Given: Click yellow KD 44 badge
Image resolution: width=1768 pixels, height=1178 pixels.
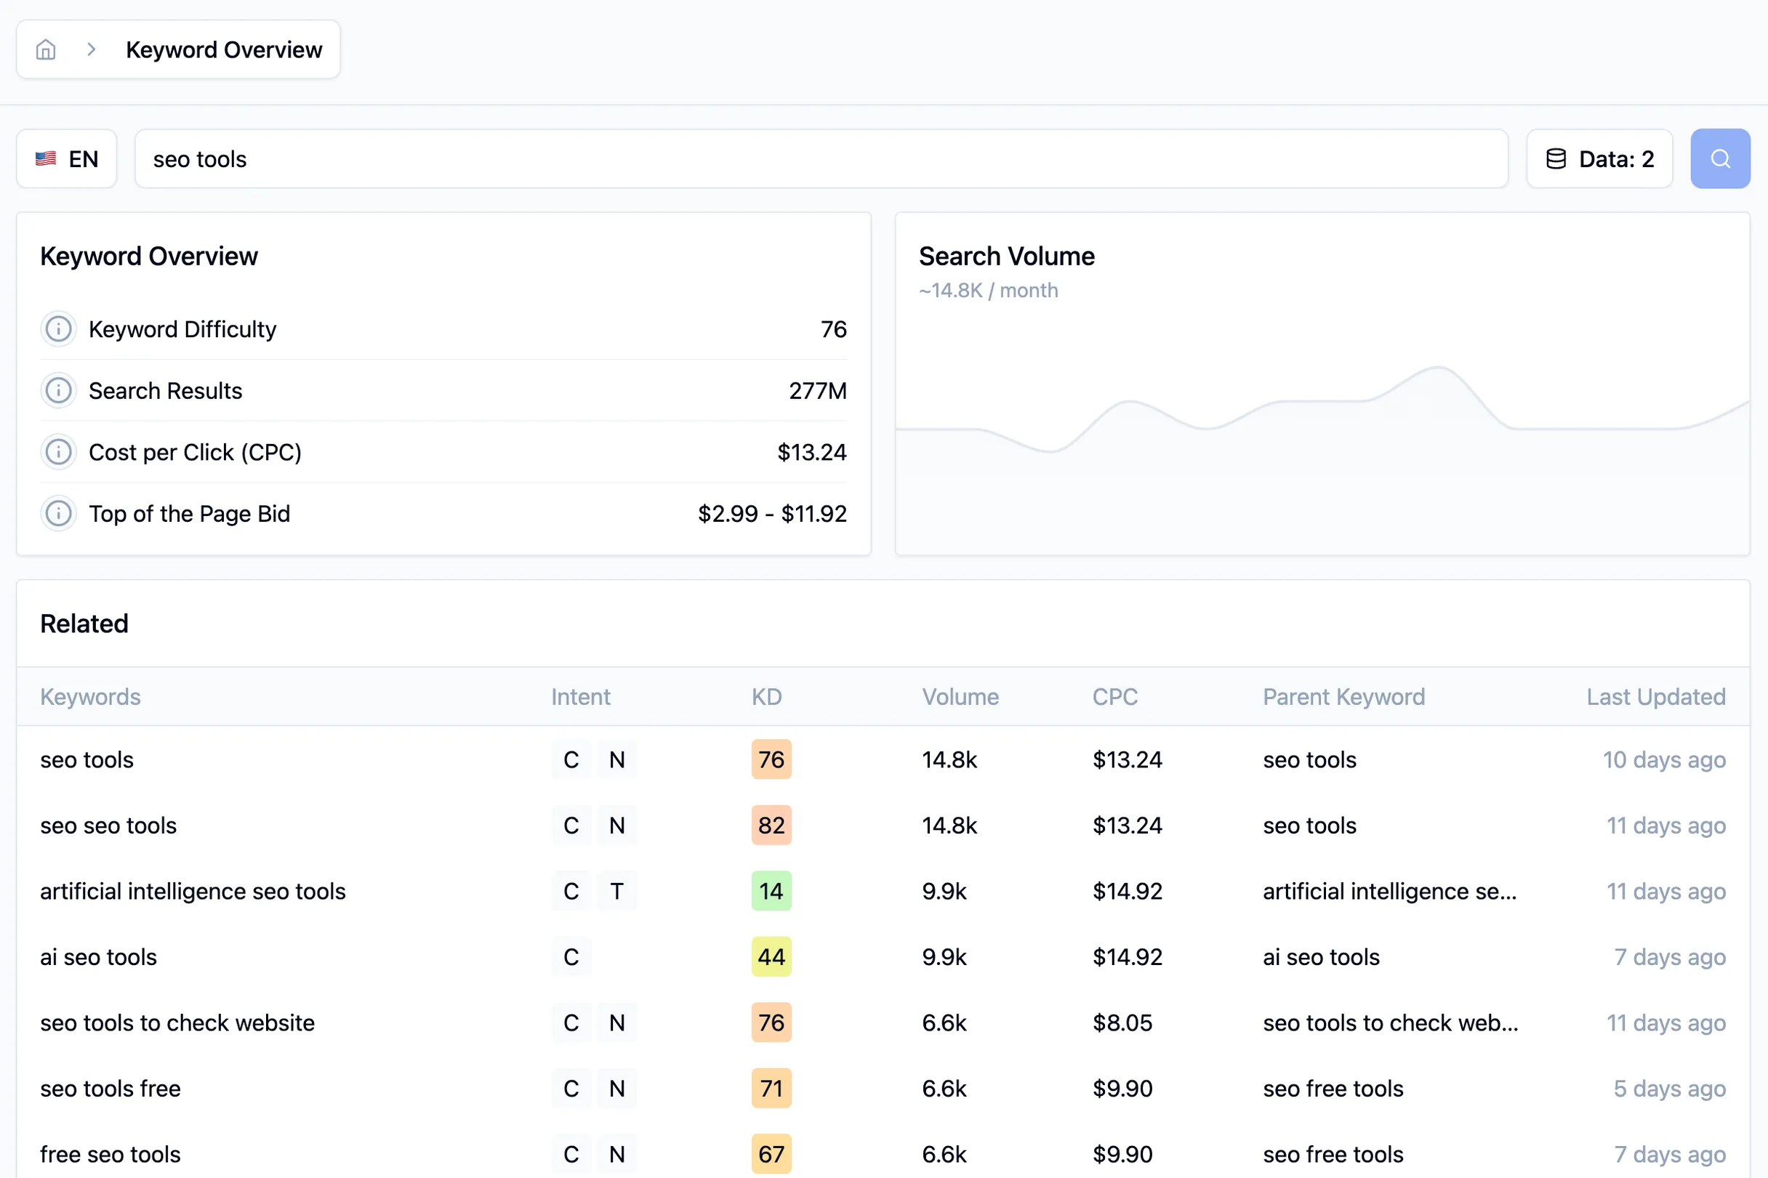Looking at the screenshot, I should pyautogui.click(x=771, y=957).
